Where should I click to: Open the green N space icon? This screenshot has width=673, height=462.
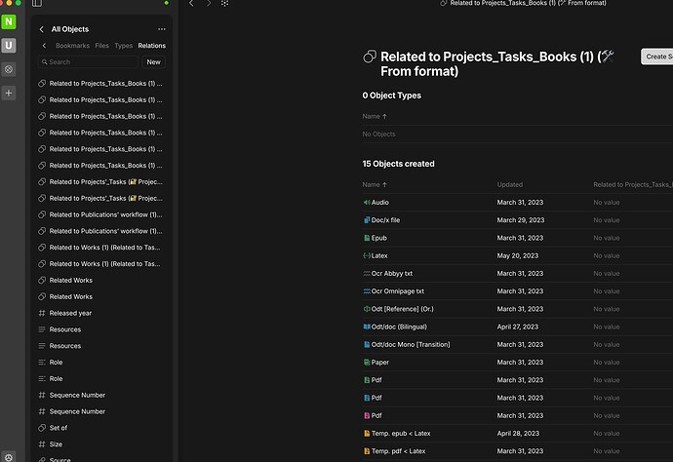(9, 21)
